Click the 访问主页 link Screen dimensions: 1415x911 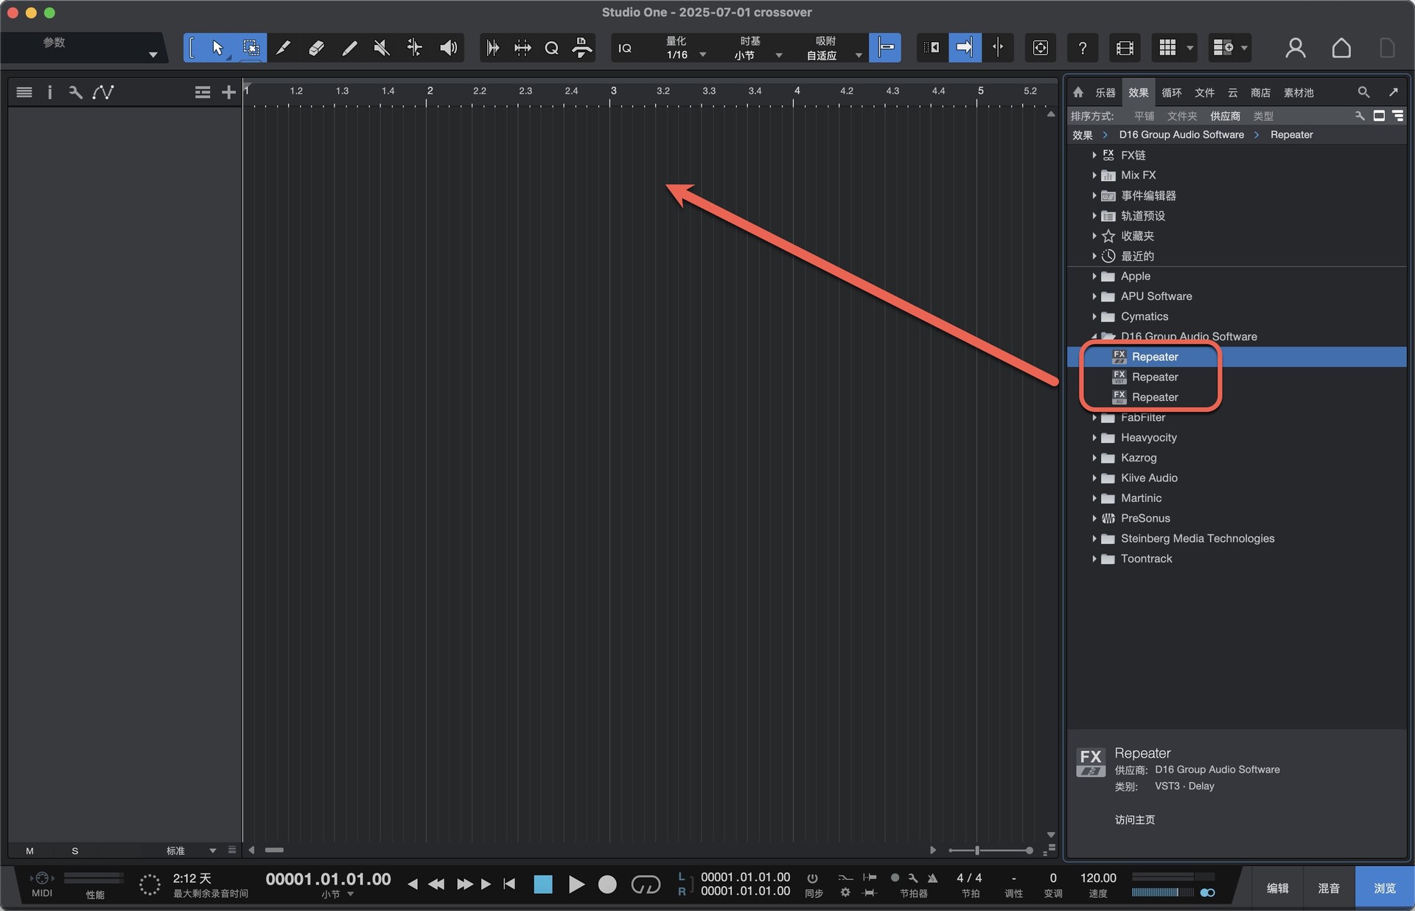click(1134, 820)
